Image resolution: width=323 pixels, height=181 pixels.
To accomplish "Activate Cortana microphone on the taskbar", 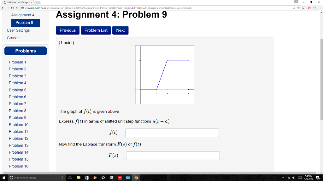I will [62, 178].
